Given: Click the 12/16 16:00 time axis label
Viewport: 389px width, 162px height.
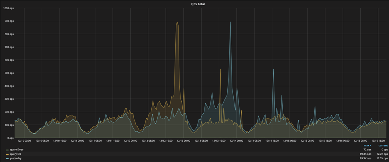Looking at the screenshot, I should 378,141.
